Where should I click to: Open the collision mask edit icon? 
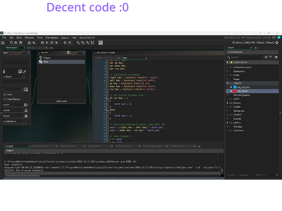(26, 90)
